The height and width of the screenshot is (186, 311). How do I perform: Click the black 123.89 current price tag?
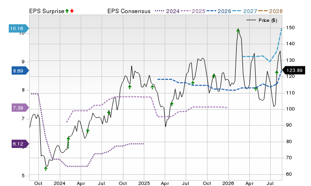[x=294, y=70]
